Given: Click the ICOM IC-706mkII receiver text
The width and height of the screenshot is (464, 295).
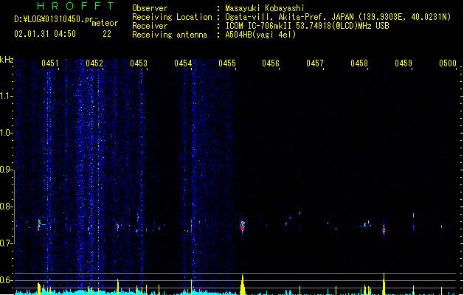Looking at the screenshot, I should tap(307, 26).
